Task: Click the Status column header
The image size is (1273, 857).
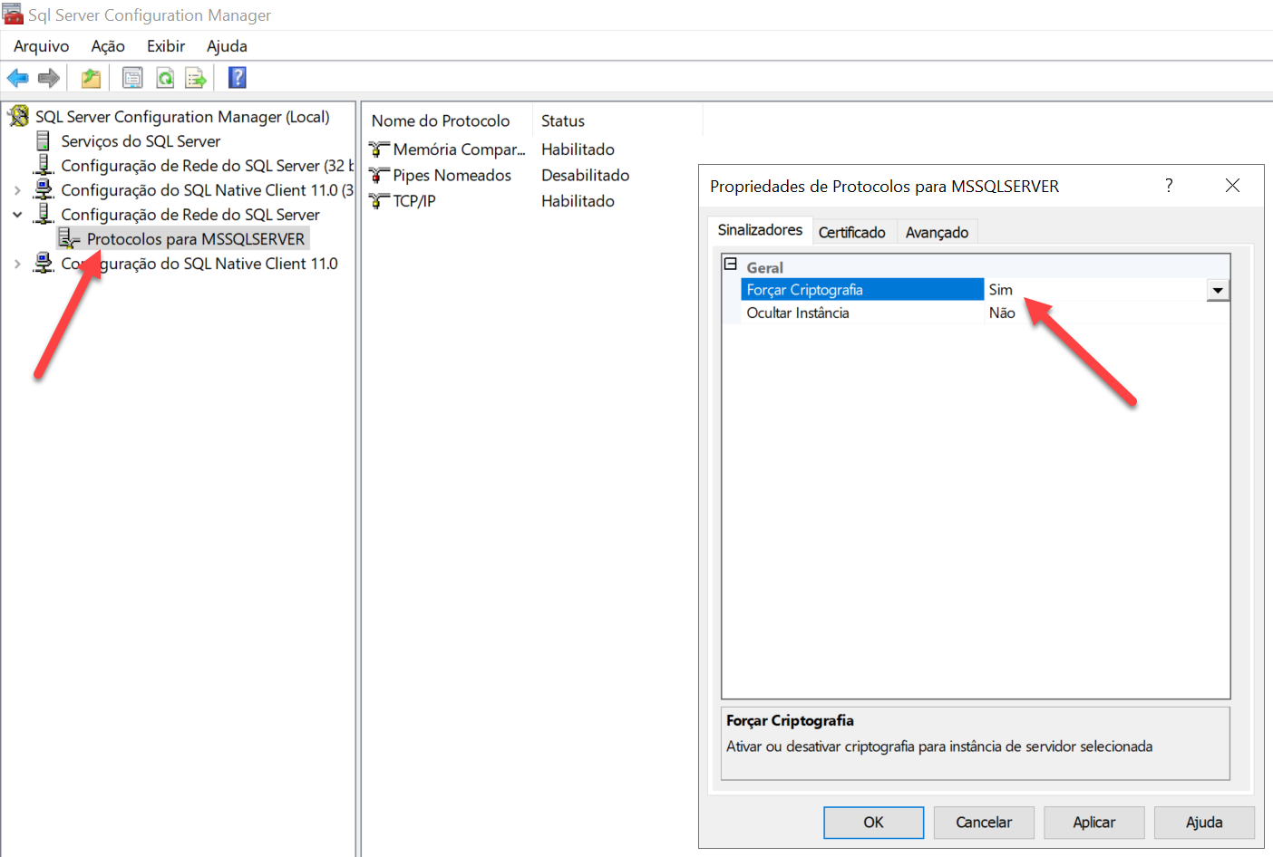Action: 563,120
